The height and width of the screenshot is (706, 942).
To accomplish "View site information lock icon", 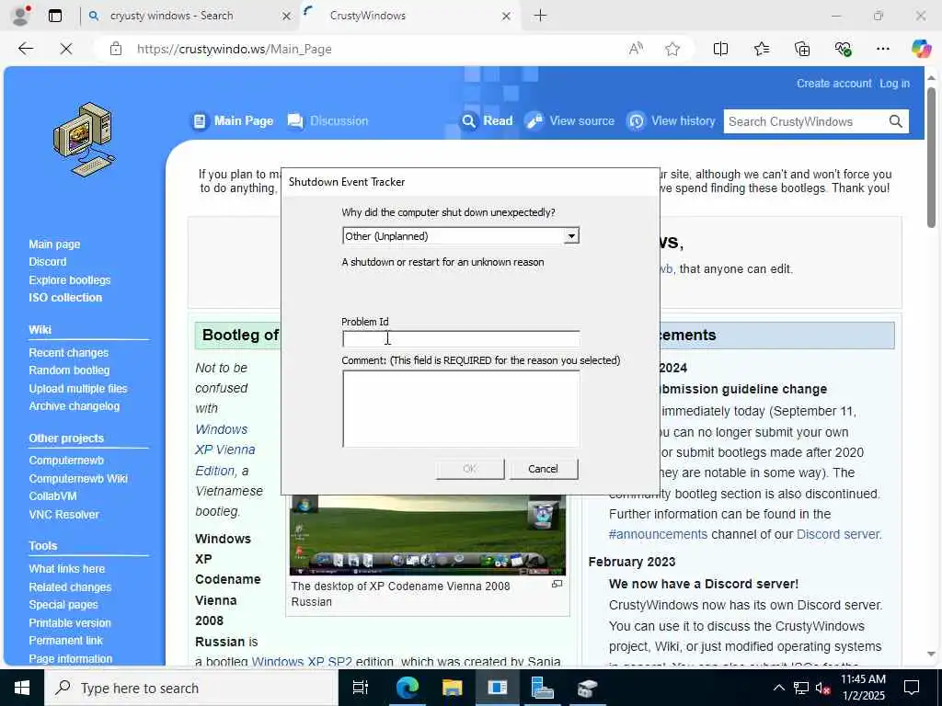I will click(x=116, y=49).
